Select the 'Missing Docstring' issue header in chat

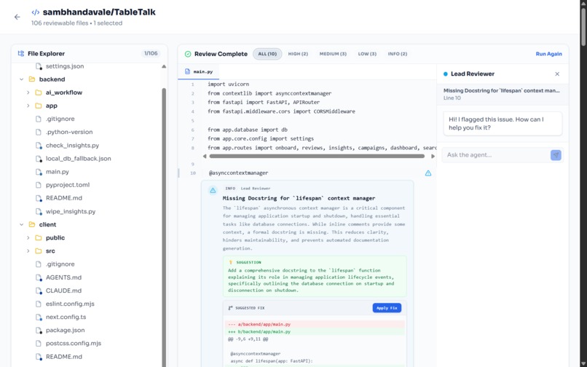point(503,94)
